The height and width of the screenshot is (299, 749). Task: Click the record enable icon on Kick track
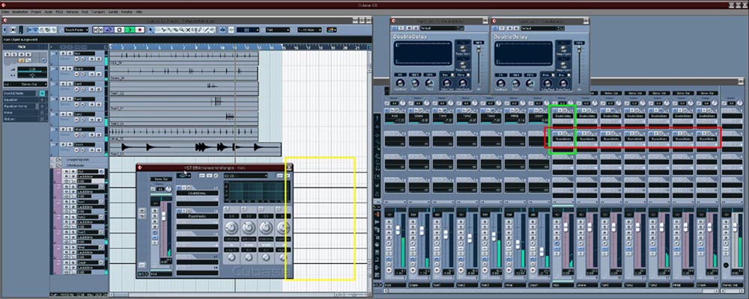pyautogui.click(x=76, y=59)
